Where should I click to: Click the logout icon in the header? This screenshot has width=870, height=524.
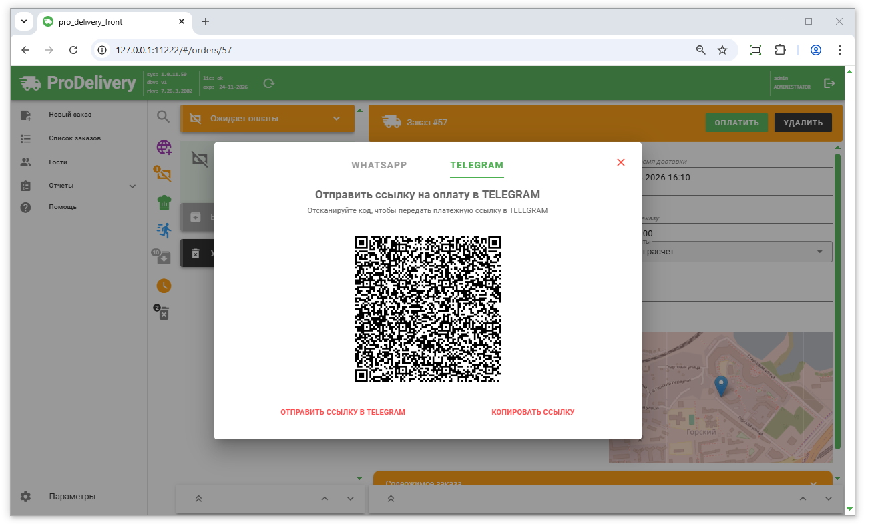pyautogui.click(x=829, y=83)
